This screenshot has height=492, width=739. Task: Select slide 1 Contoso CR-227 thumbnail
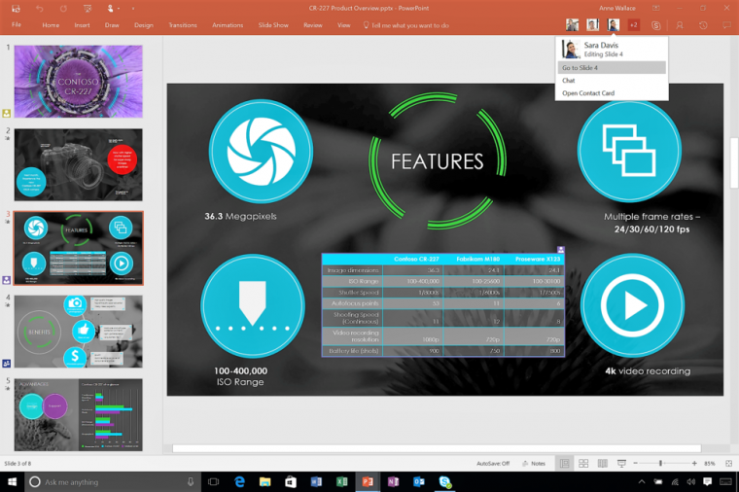pos(78,82)
